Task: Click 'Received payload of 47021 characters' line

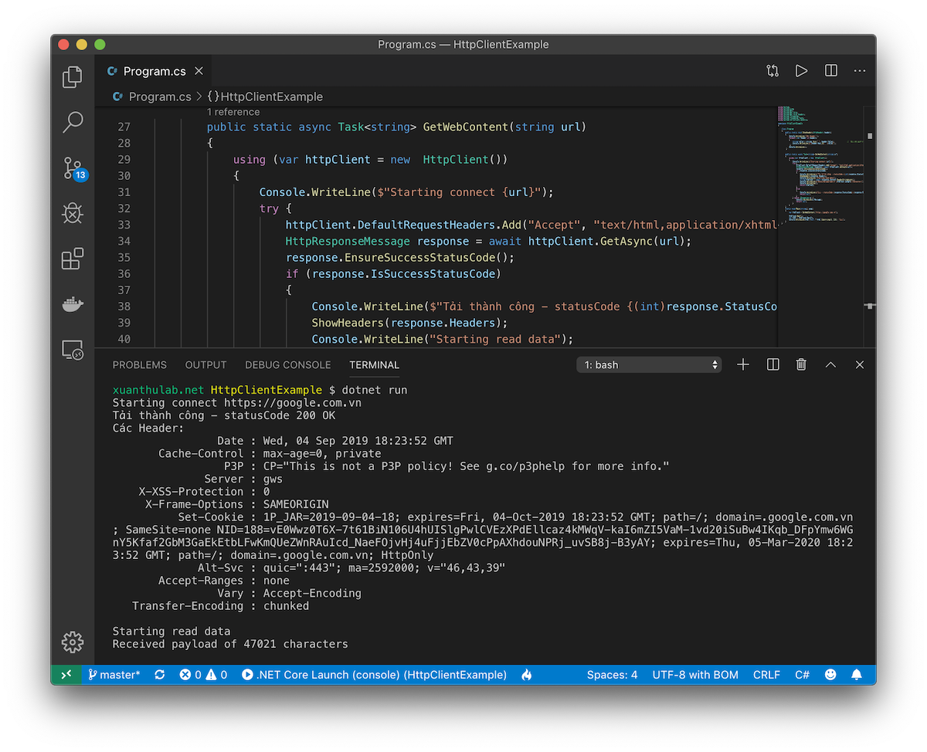Action: pos(230,643)
